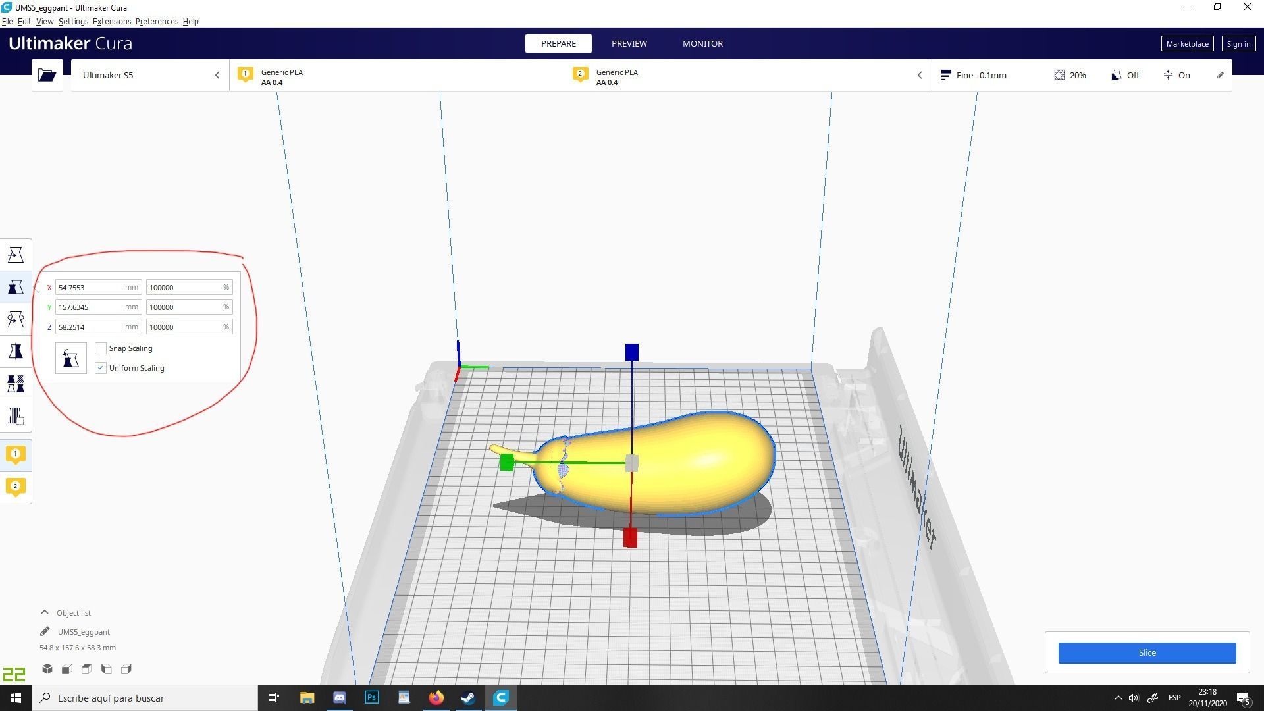
Task: Open the Ultimaker S5 printer selector
Action: pos(150,75)
